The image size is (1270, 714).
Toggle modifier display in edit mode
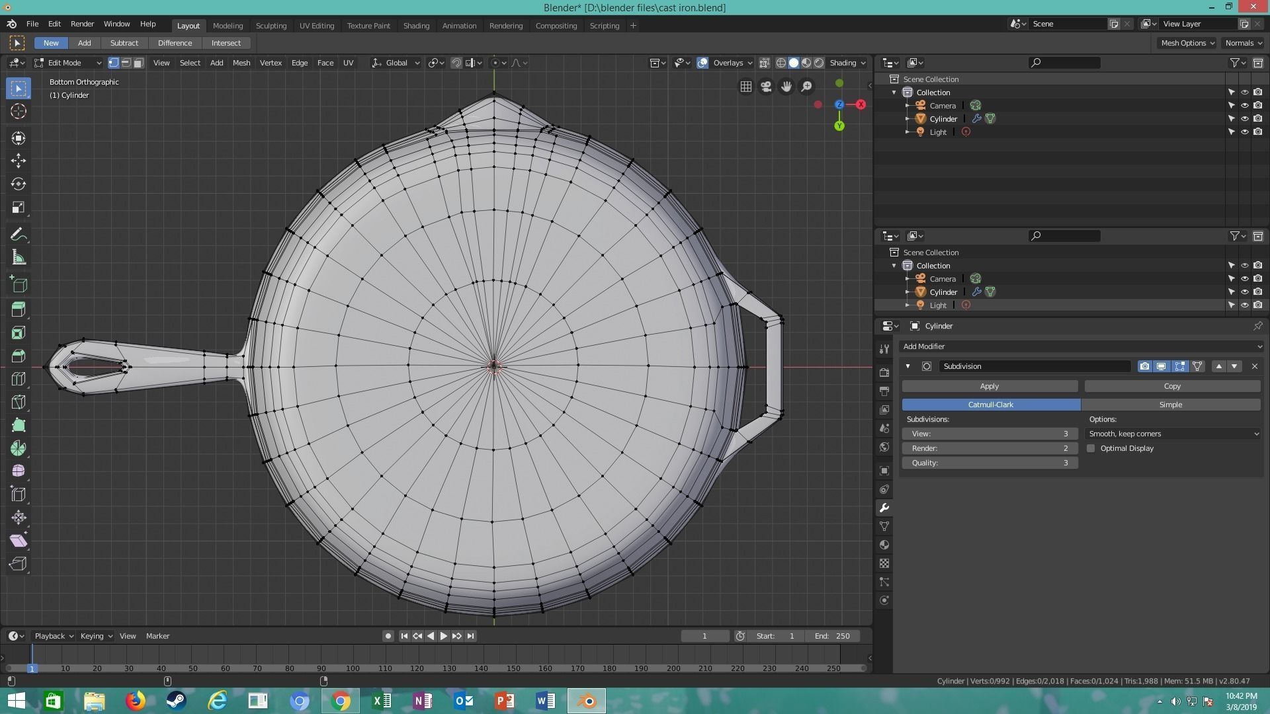(x=1179, y=366)
